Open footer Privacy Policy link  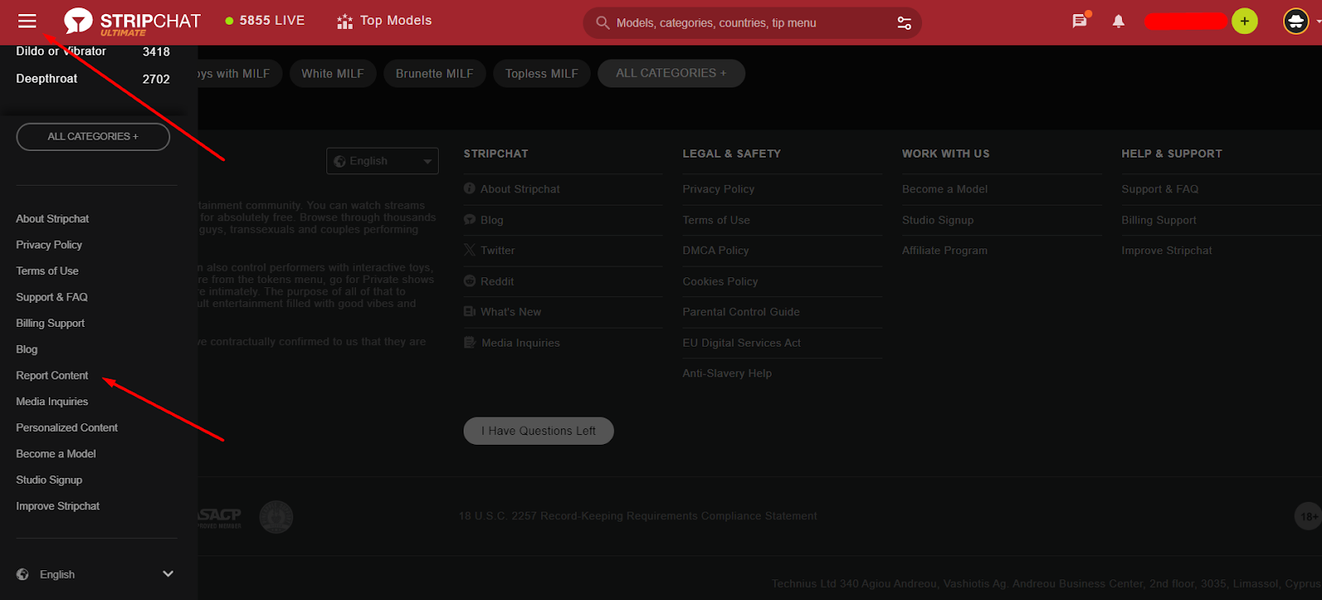pos(718,189)
